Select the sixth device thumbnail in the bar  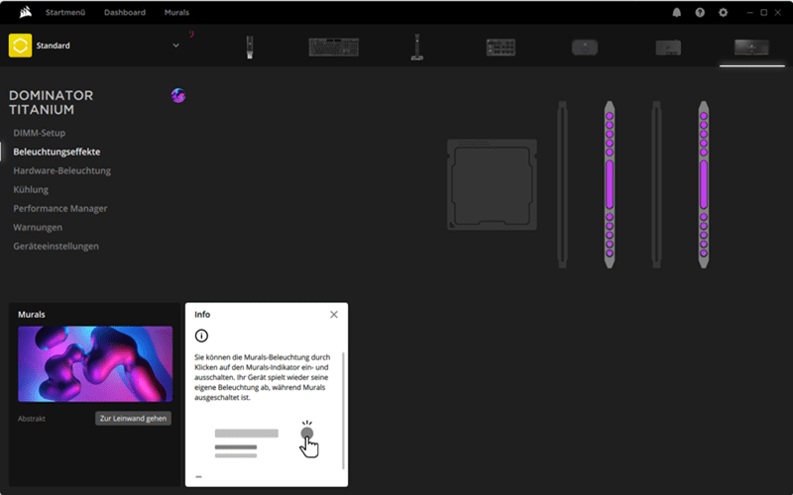coord(668,48)
